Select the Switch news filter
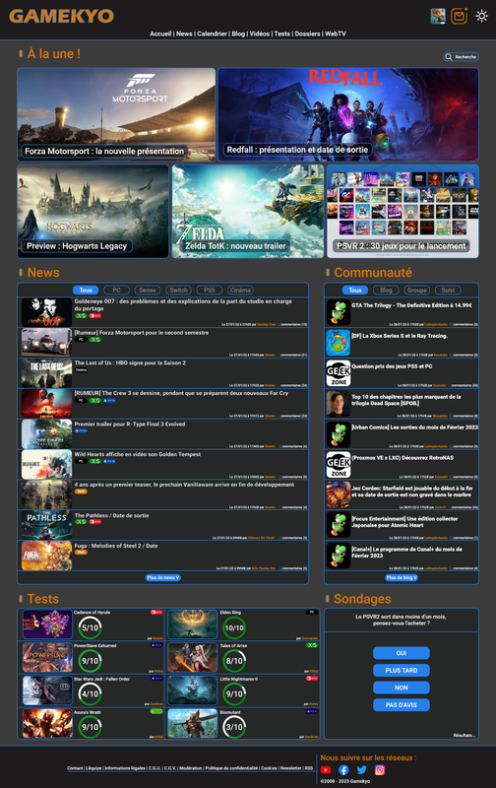Image resolution: width=496 pixels, height=788 pixels. point(179,290)
